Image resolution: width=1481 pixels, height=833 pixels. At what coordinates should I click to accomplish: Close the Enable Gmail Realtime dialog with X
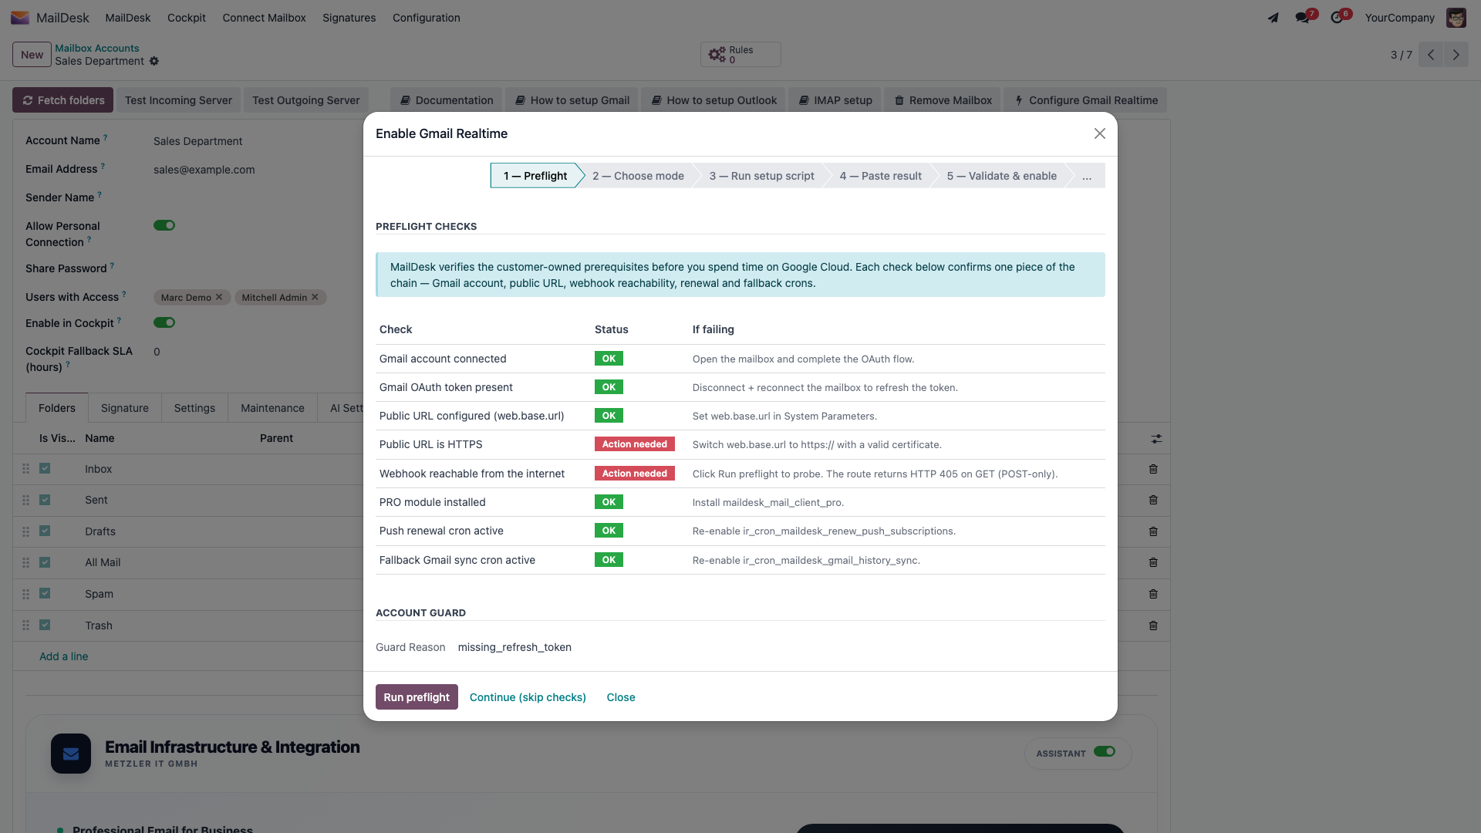(1100, 133)
